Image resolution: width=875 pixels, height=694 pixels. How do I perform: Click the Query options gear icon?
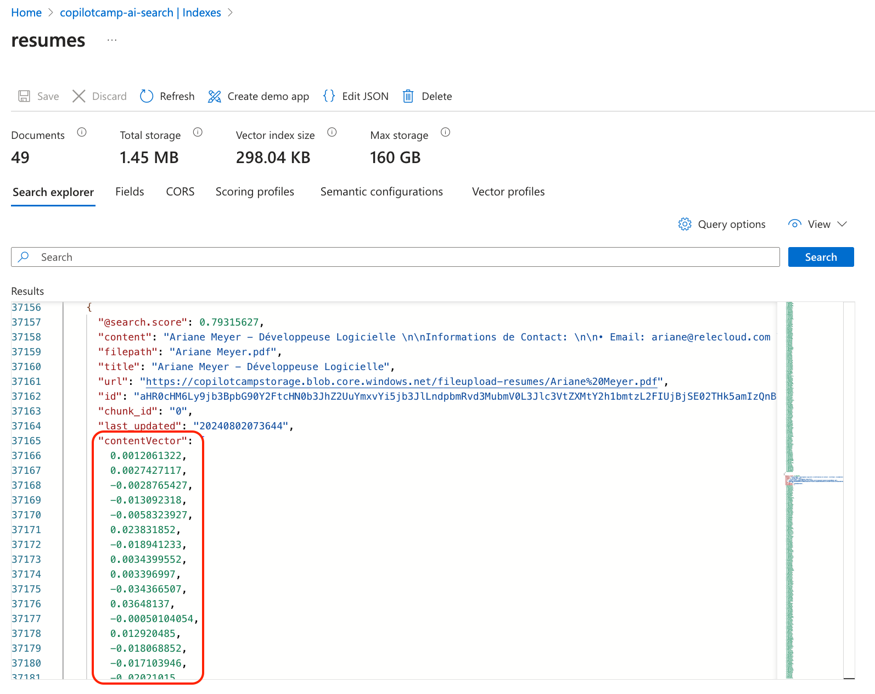pyautogui.click(x=685, y=224)
